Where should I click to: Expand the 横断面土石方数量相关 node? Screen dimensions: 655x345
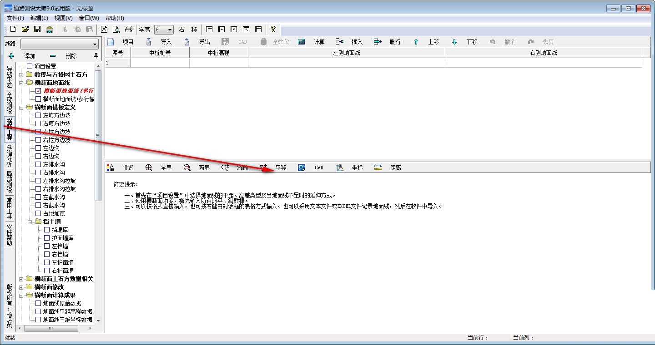tap(21, 279)
